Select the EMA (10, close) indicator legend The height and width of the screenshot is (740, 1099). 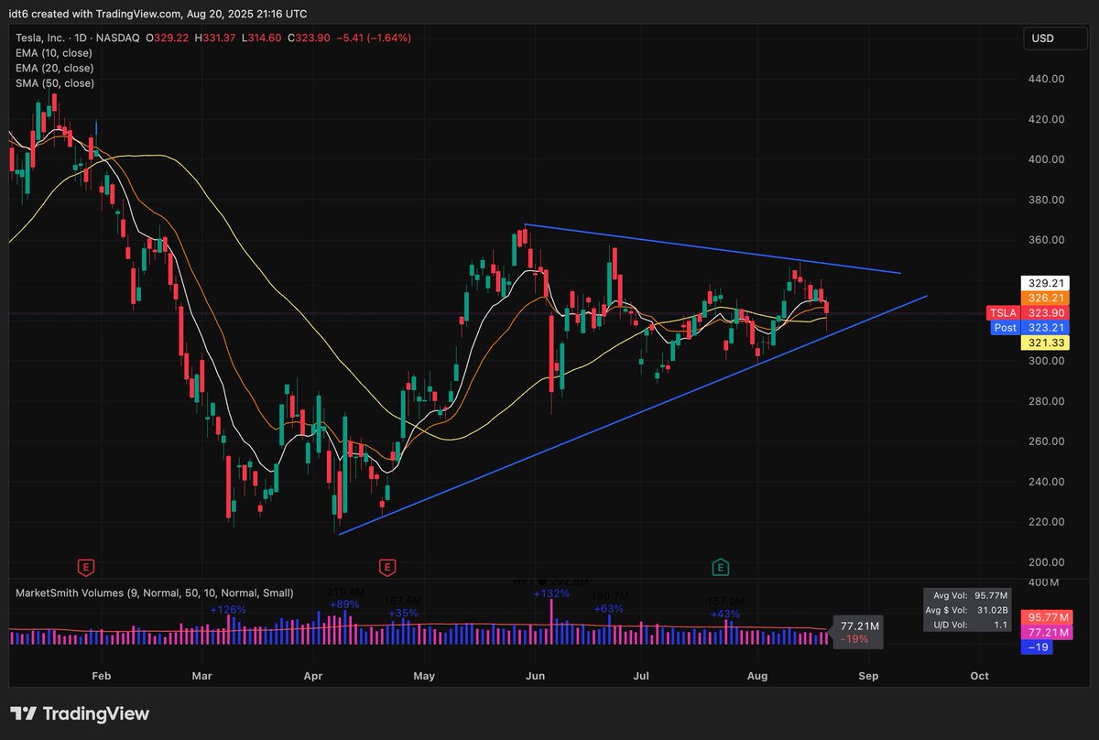(x=55, y=53)
